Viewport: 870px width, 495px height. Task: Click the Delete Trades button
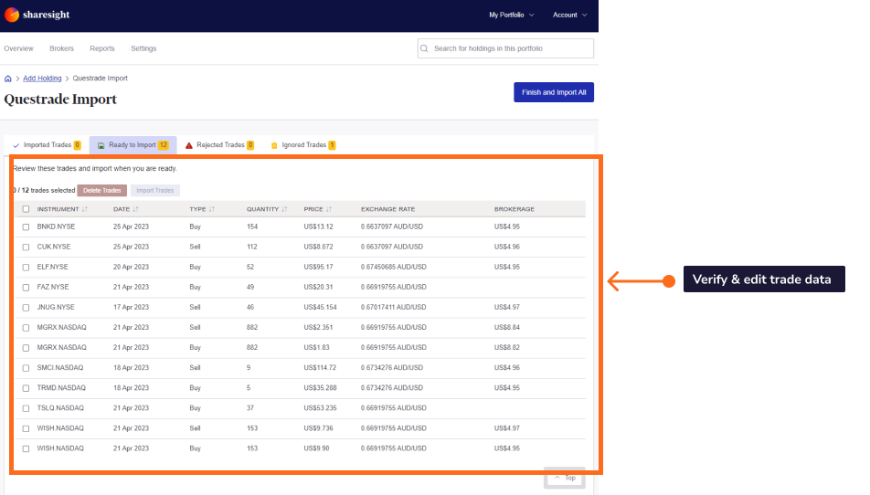pos(102,191)
